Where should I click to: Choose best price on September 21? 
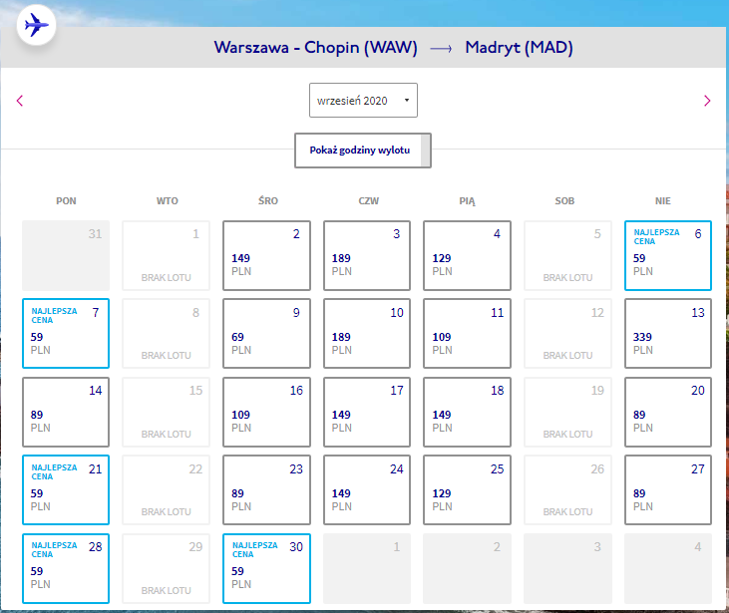66,489
